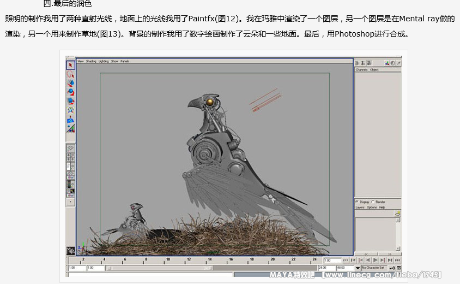The image size is (460, 284).
Task: Open the Lighting menu
Action: (104, 61)
